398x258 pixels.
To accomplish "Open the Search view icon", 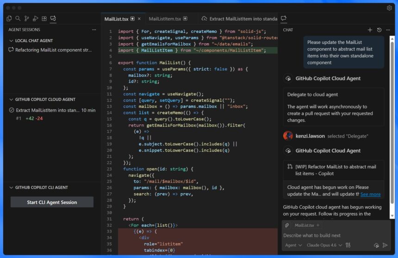I will click(x=18, y=18).
